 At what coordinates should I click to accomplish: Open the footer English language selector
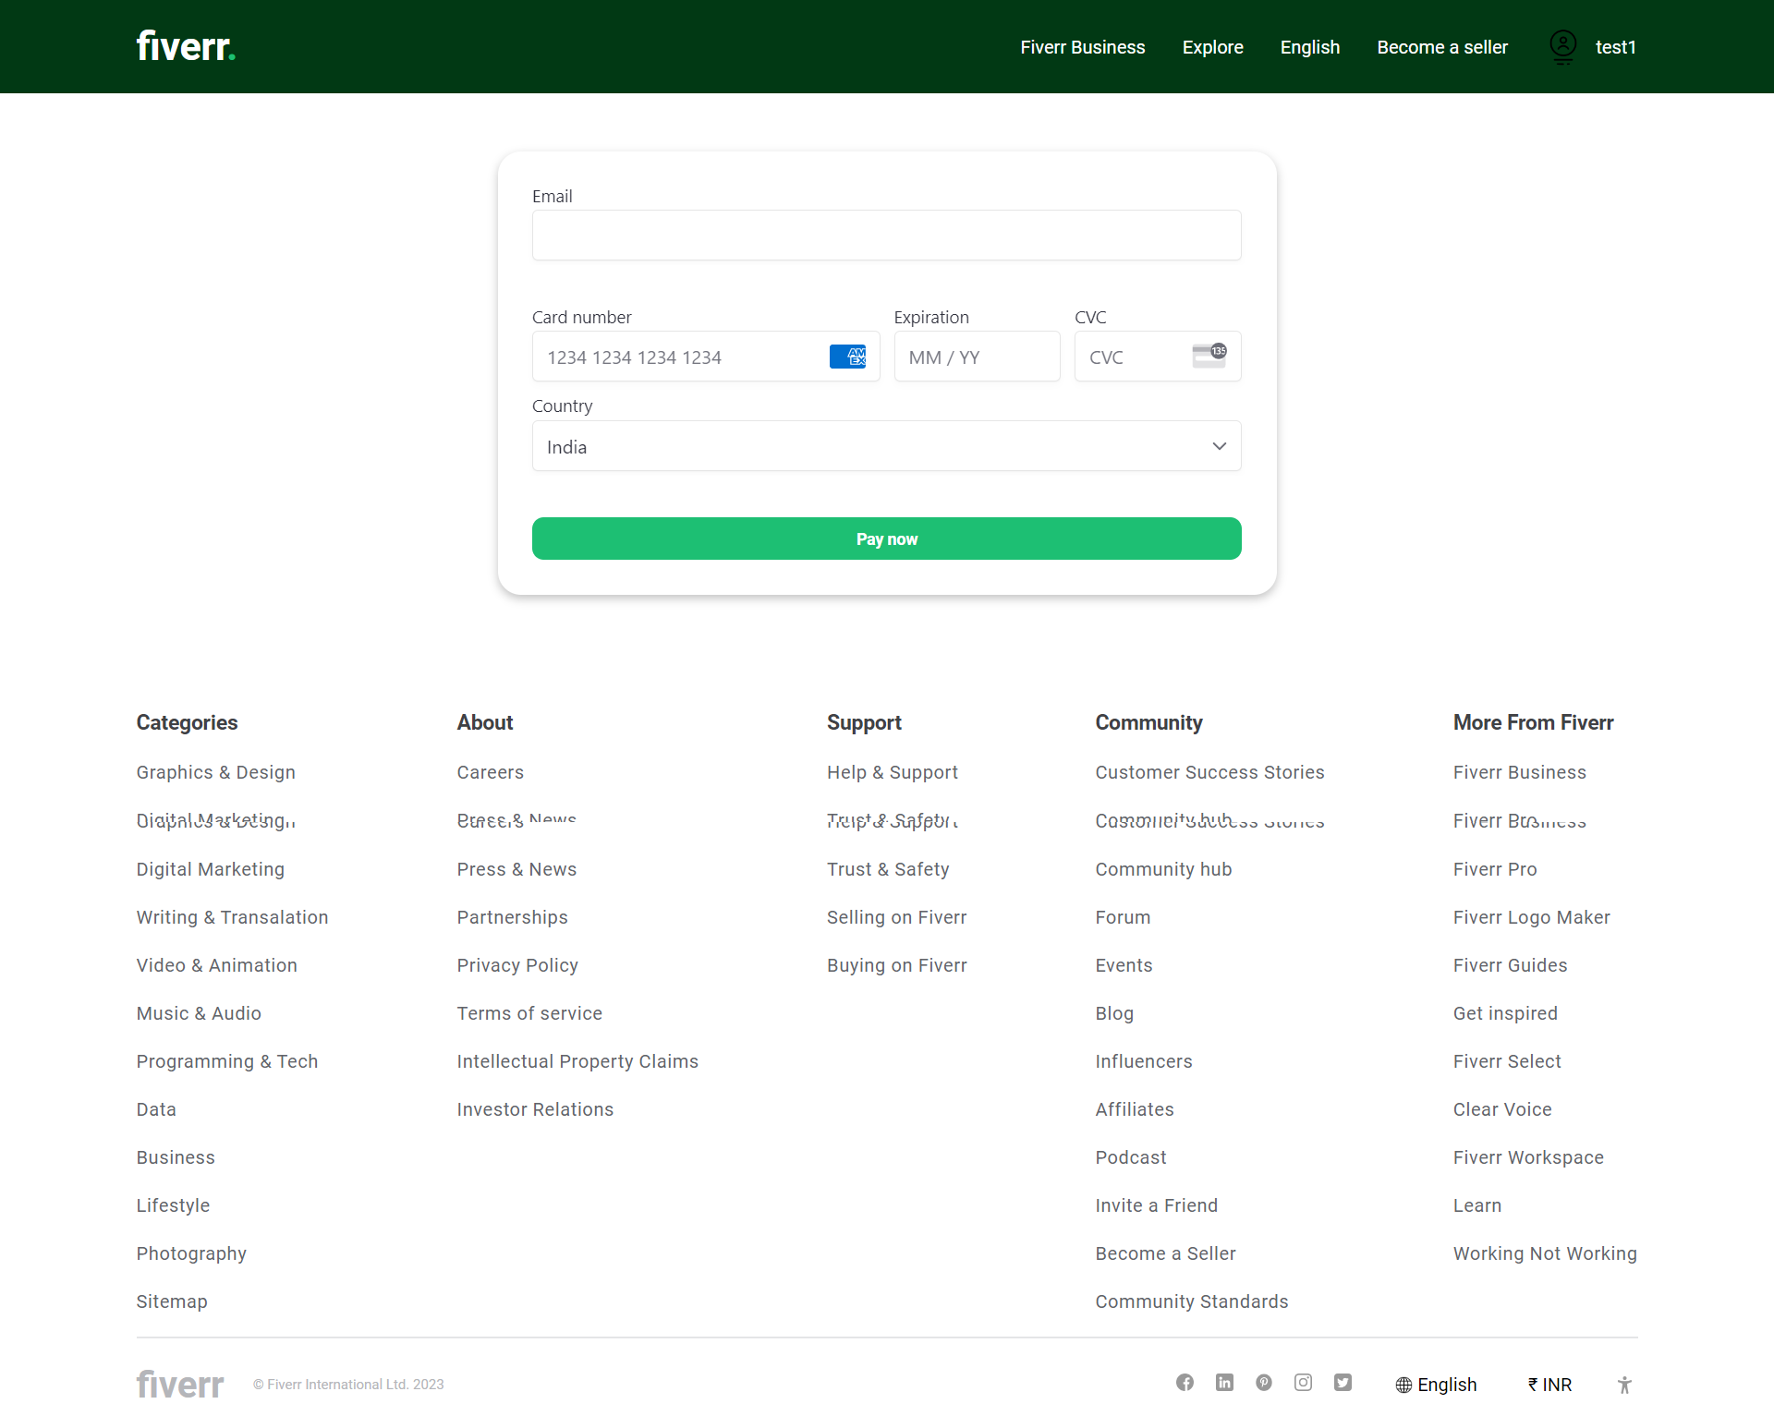(1436, 1385)
